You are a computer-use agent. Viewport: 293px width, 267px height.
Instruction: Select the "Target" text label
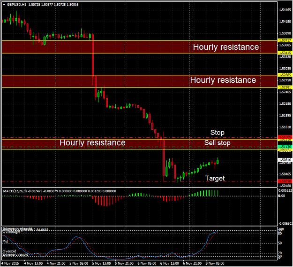215,178
